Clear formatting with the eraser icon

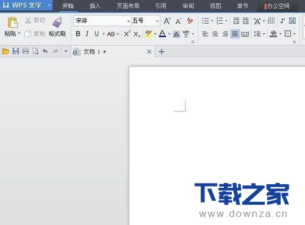point(190,21)
